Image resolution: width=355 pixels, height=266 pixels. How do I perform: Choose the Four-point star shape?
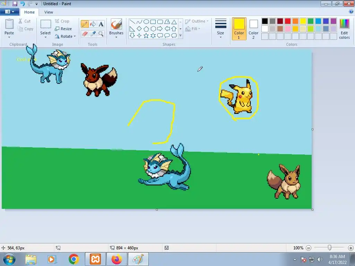click(x=139, y=36)
